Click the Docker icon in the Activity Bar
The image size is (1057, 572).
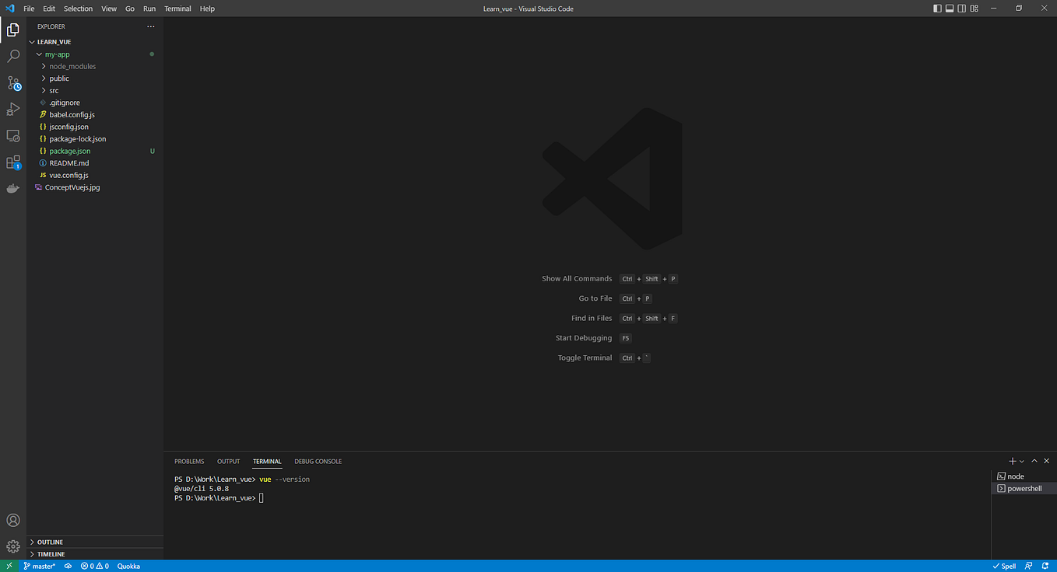pos(12,187)
